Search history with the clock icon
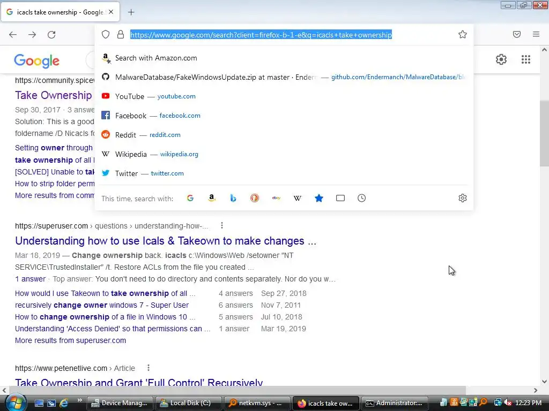 coord(362,198)
